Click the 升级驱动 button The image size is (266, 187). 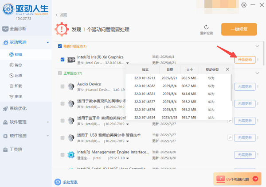click(x=245, y=60)
